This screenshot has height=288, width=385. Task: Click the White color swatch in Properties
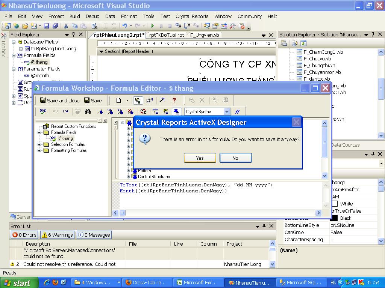click(335, 204)
